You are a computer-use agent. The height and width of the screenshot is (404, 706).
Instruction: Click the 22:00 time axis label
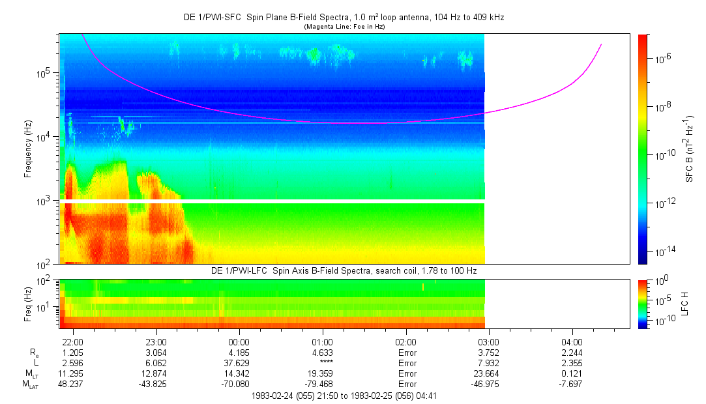pyautogui.click(x=72, y=341)
